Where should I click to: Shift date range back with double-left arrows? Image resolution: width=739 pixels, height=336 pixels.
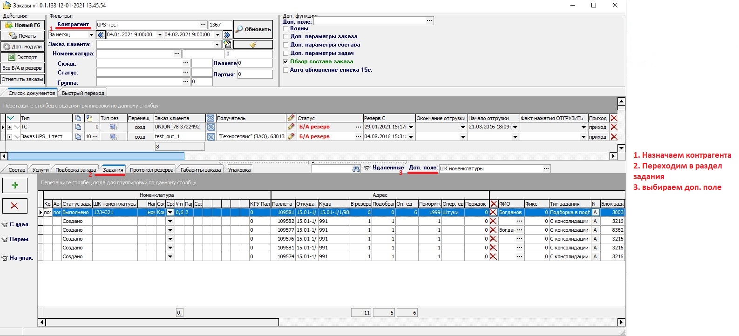(x=101, y=35)
